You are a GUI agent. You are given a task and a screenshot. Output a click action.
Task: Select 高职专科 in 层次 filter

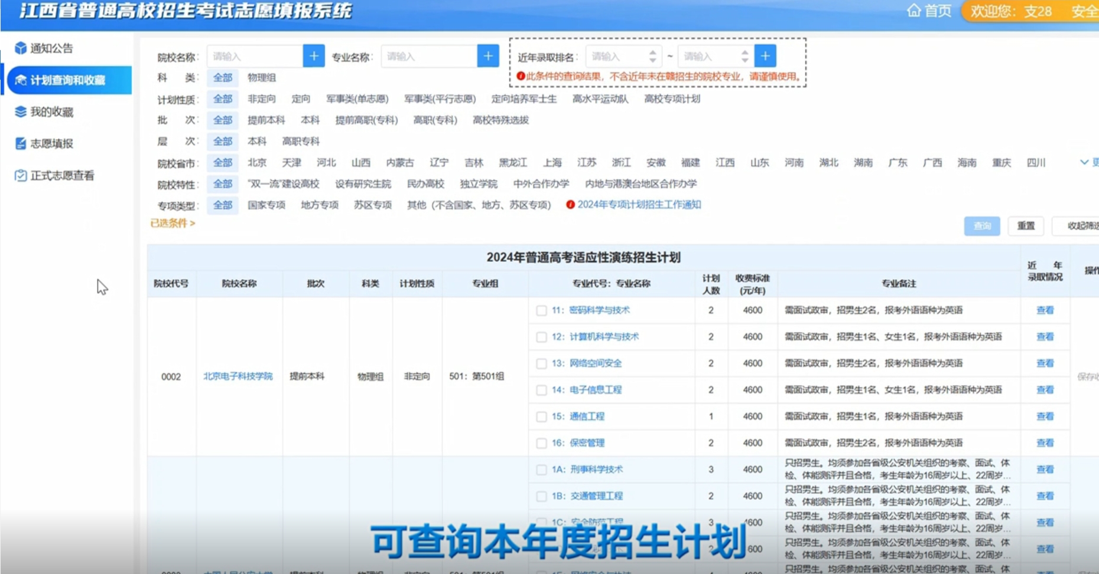(x=301, y=141)
